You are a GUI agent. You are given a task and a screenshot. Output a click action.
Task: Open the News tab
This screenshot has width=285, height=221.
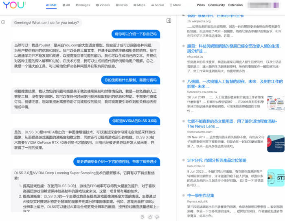click(x=122, y=5)
